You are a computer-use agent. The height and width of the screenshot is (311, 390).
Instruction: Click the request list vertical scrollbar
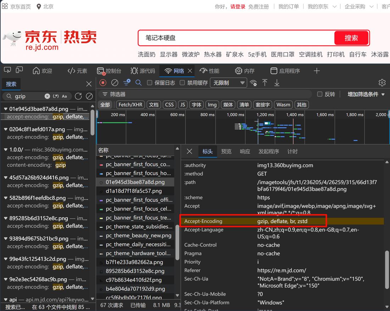pyautogui.click(x=177, y=242)
